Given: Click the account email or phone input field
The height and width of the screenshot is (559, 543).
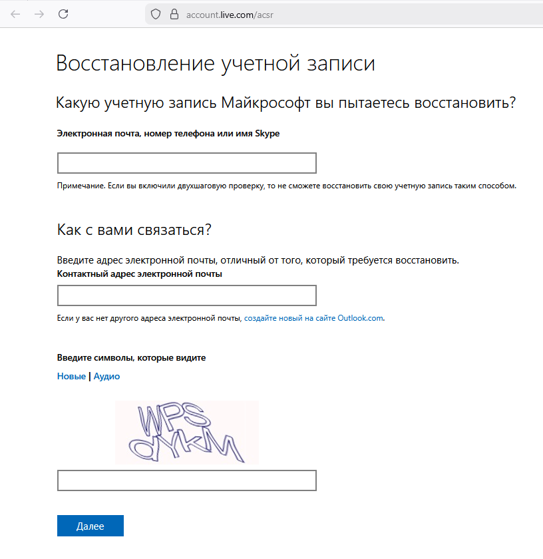Looking at the screenshot, I should 186,162.
